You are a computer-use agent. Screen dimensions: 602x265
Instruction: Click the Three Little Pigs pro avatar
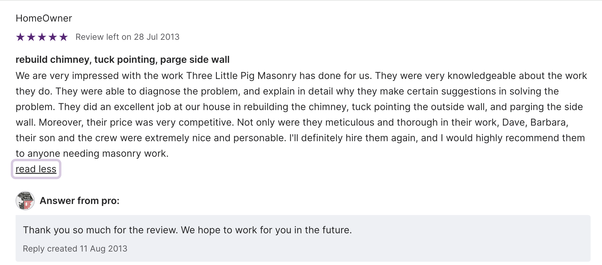[25, 201]
